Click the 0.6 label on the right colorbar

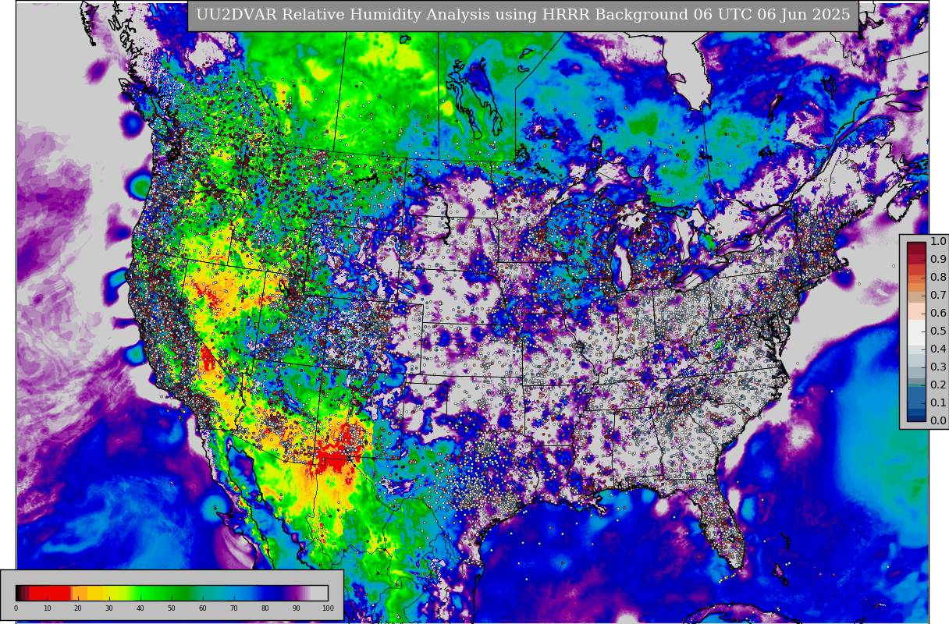[938, 314]
